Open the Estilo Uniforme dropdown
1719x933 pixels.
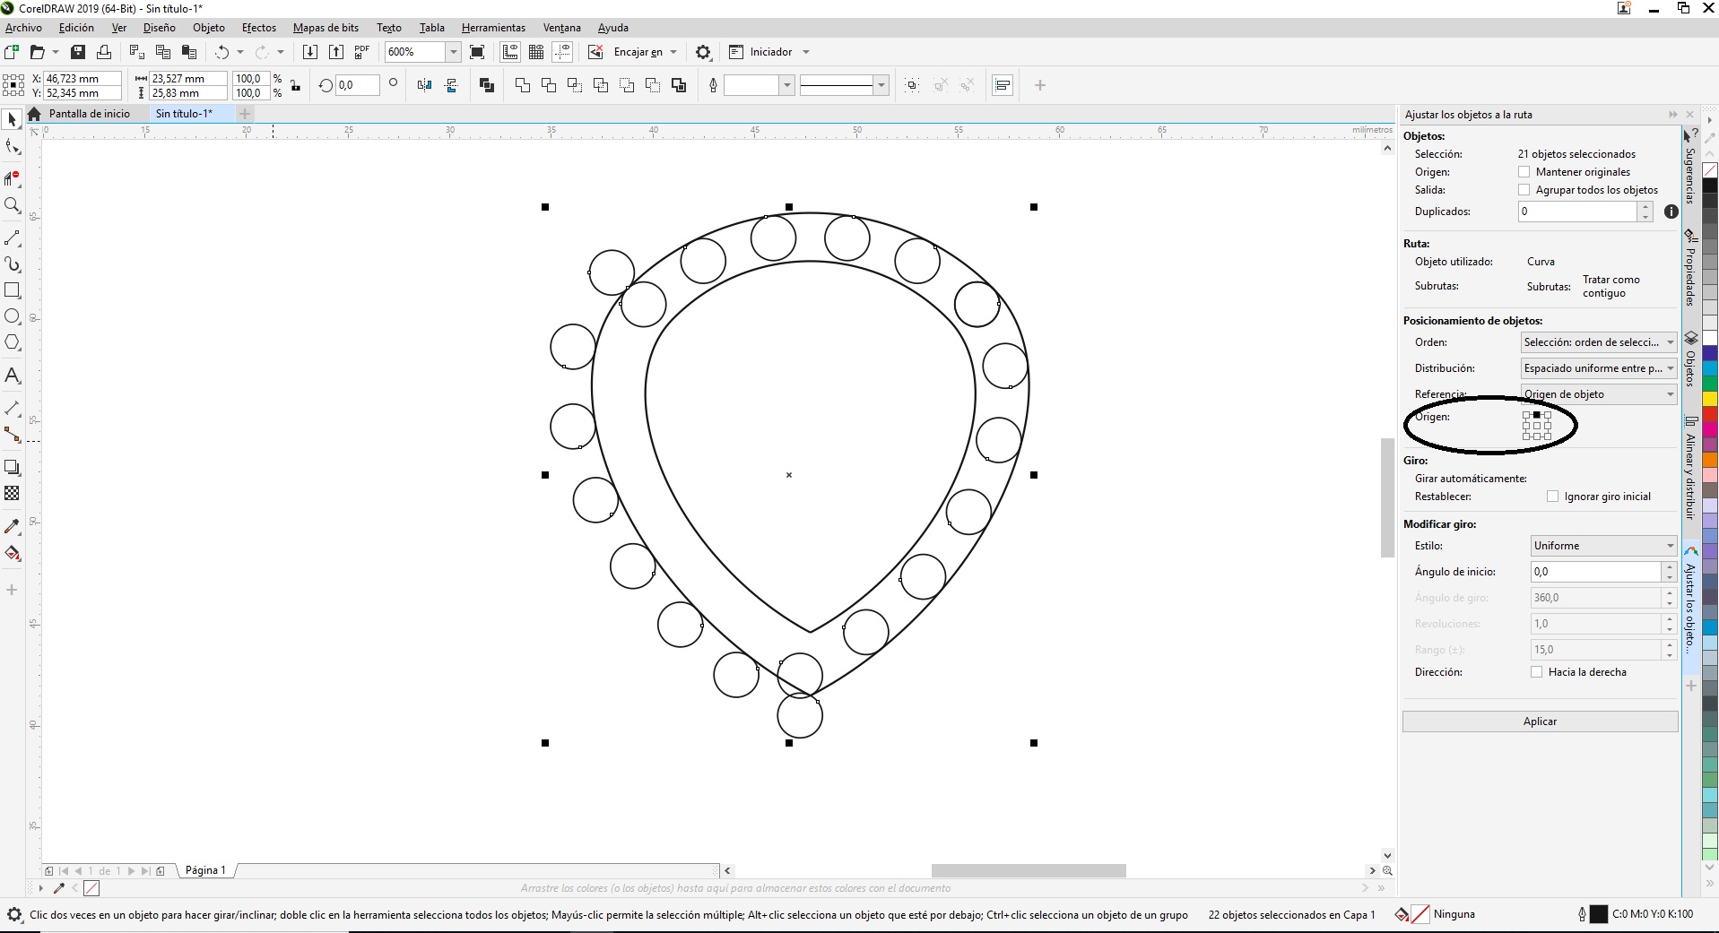[x=1603, y=546]
